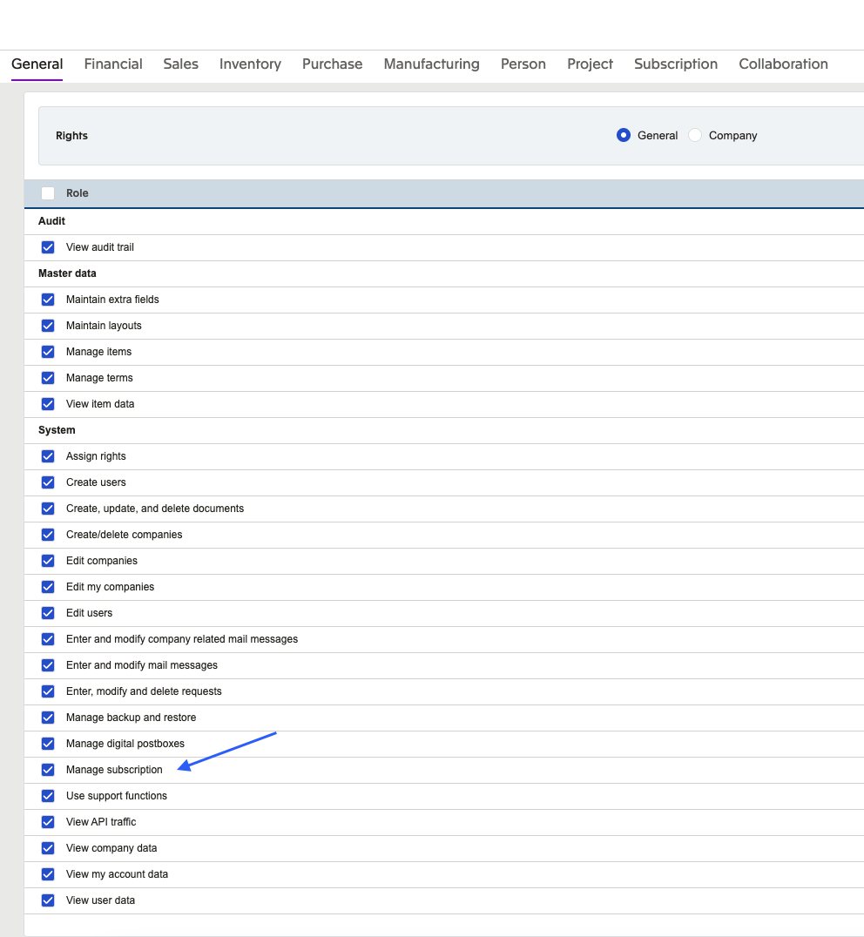Uncheck the View user data permission
Screen dimensions: 864x937
(48, 900)
